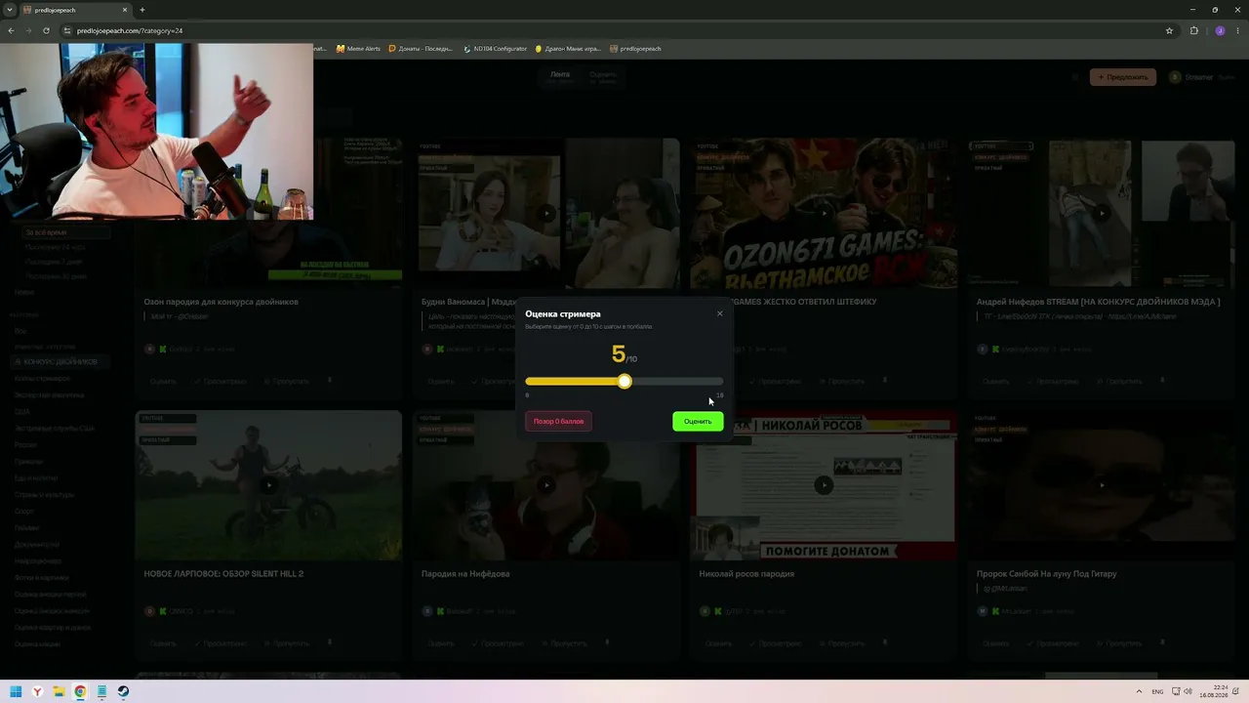Viewport: 1249px width, 703px height.
Task: Play the Silent Hill 2 review video
Action: coord(268,485)
